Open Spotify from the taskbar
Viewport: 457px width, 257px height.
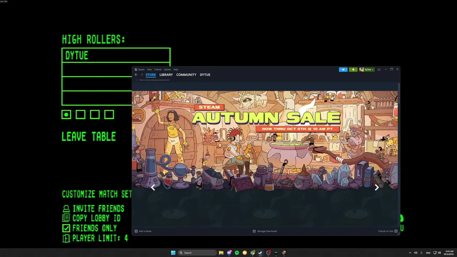pyautogui.click(x=237, y=253)
